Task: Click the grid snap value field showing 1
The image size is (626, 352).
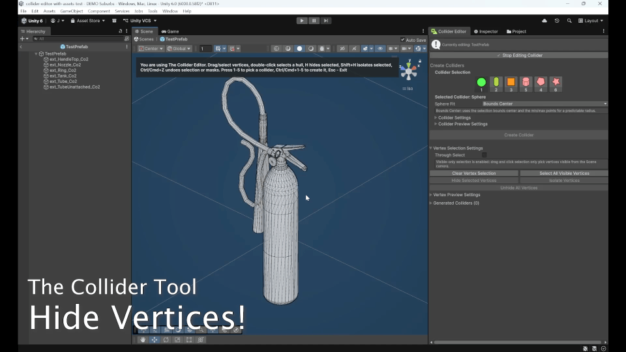Action: [205, 49]
